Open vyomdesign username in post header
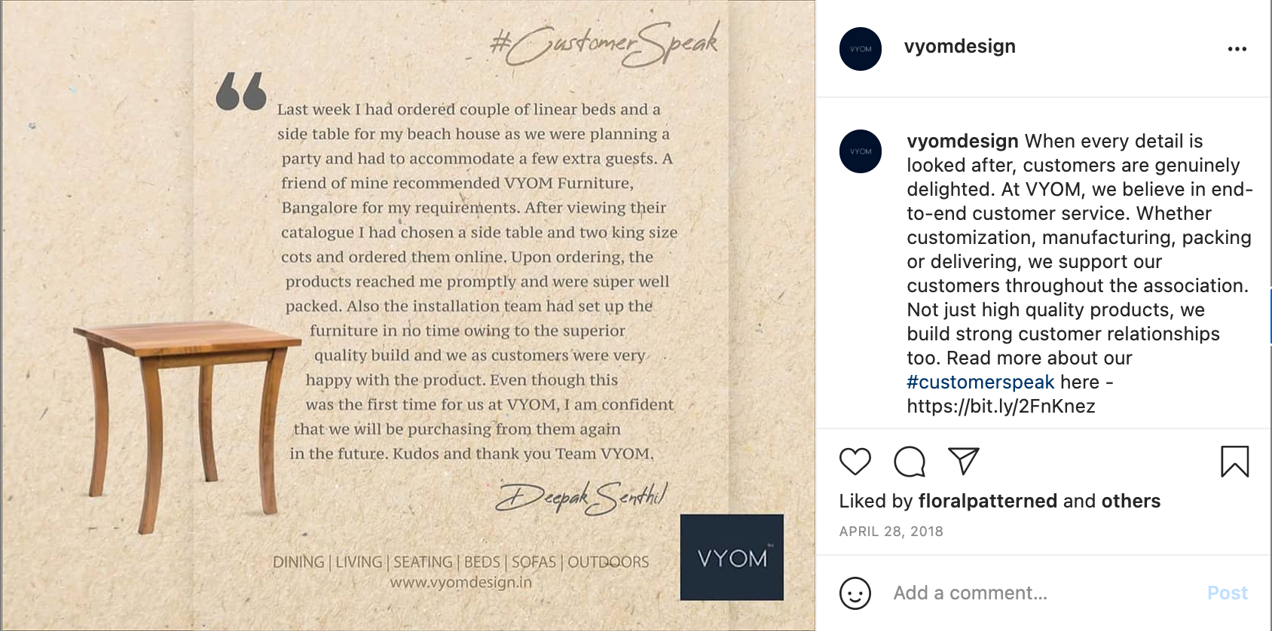 point(959,47)
